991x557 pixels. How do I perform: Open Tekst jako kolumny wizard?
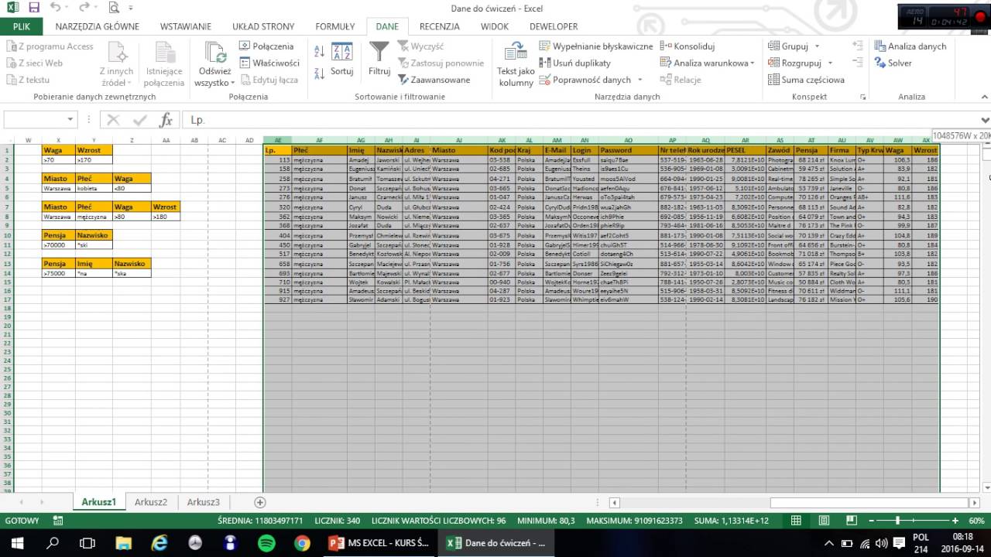(x=516, y=63)
